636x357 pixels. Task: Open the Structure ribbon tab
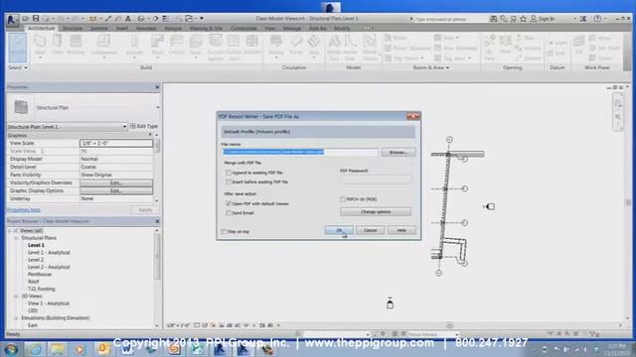tap(73, 29)
